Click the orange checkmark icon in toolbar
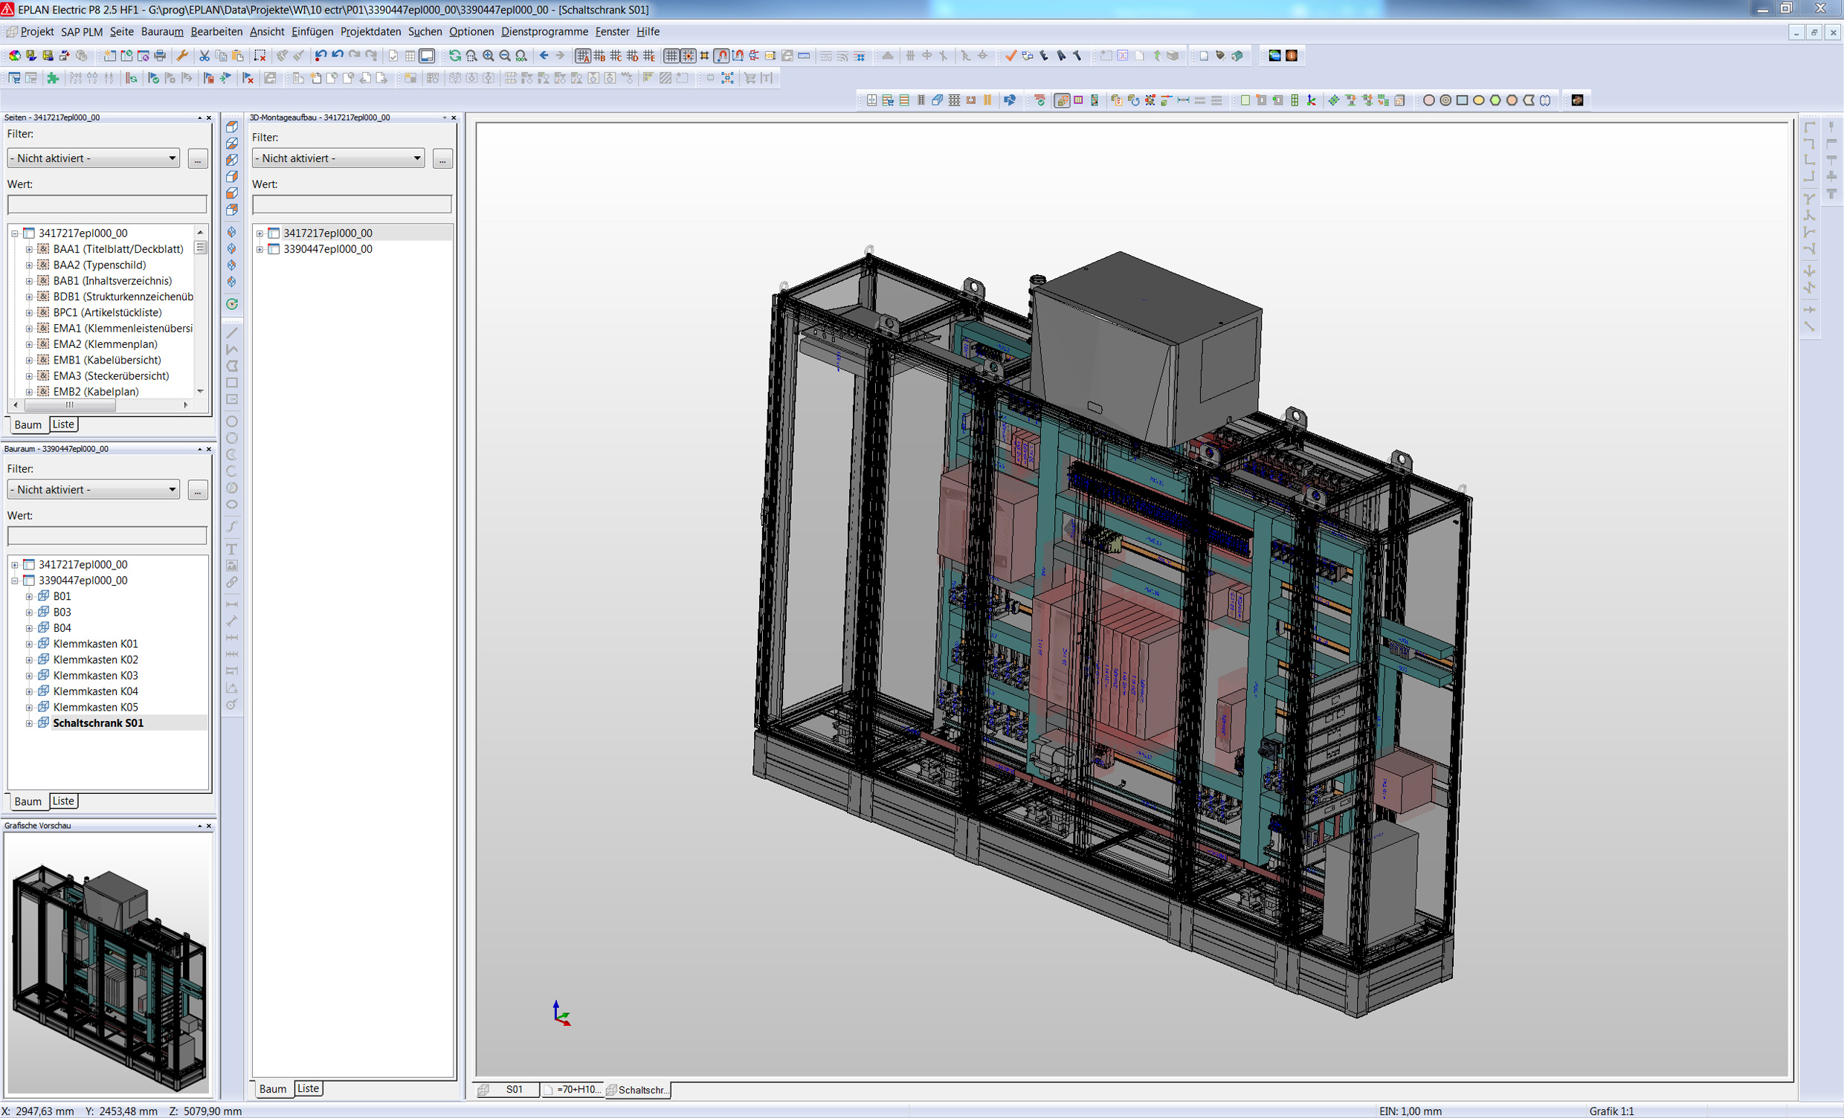This screenshot has width=1844, height=1118. point(1010,55)
